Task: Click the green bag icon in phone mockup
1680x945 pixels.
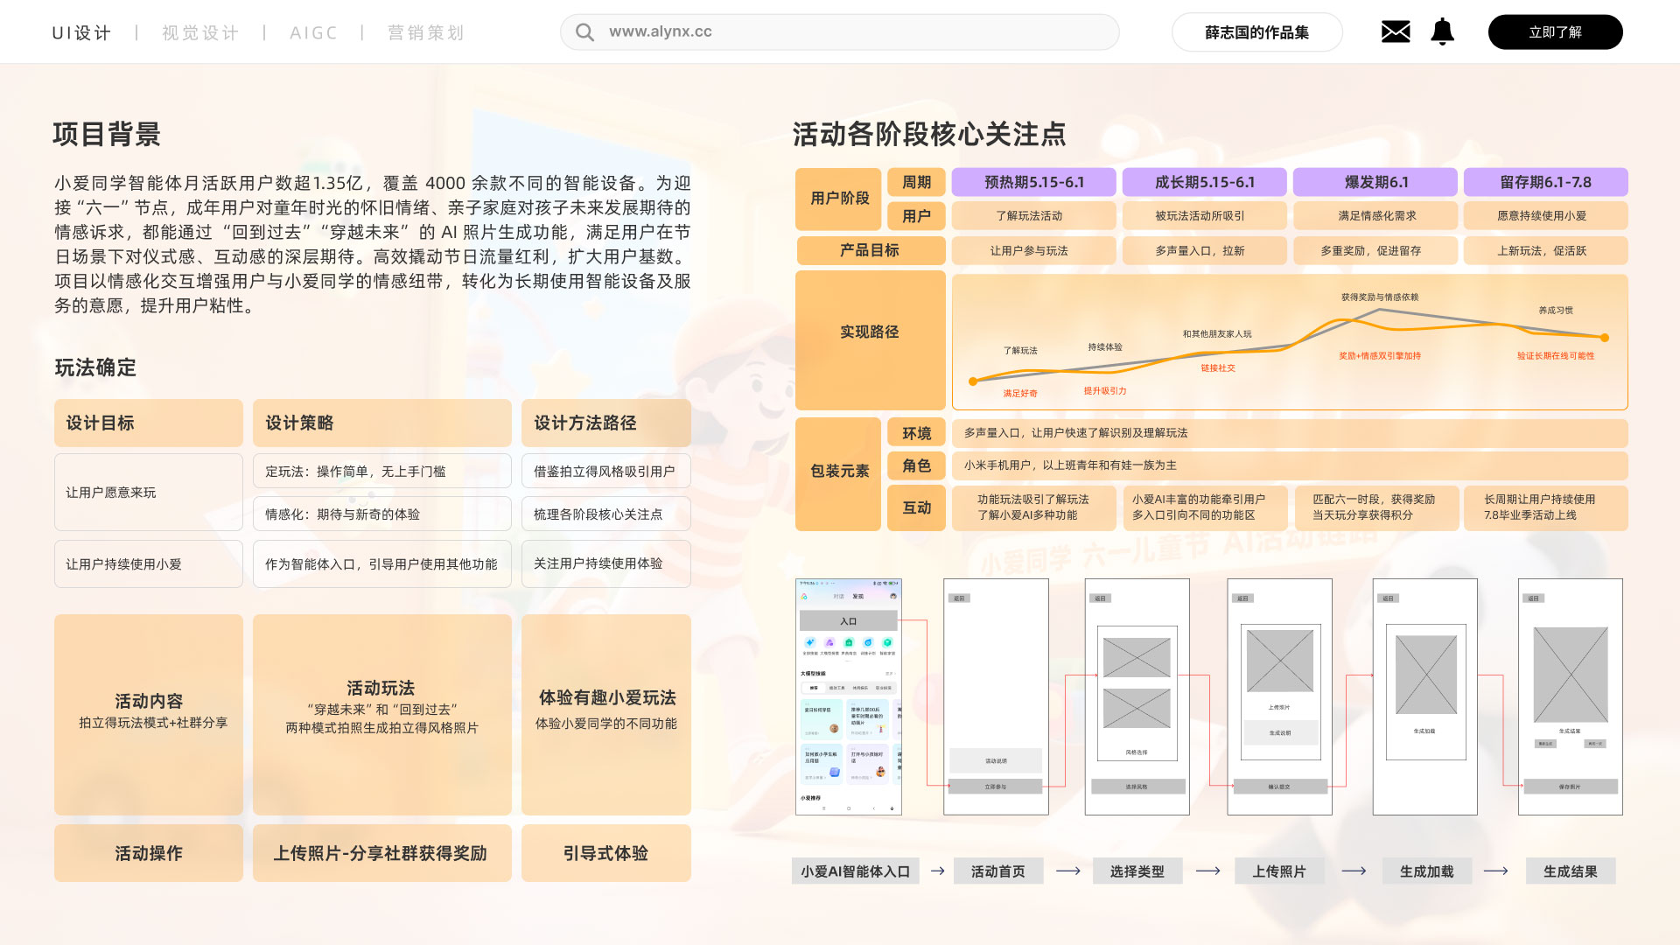Action: [849, 642]
